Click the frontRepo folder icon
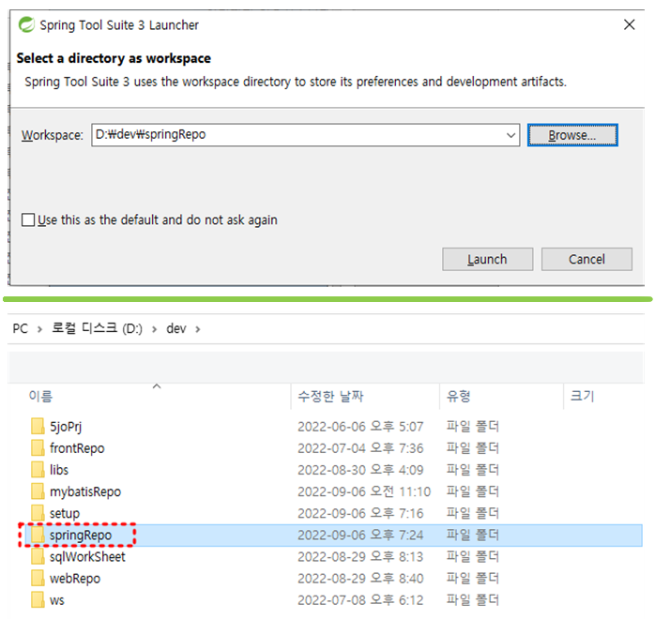This screenshot has width=655, height=619. pos(38,448)
